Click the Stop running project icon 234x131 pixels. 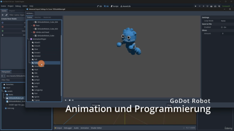(x=203, y=6)
